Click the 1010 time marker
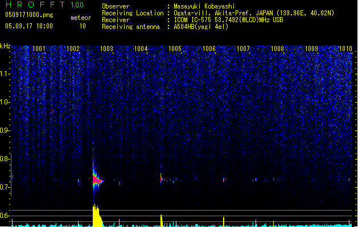This screenshot has width=358, height=227. pos(345,49)
